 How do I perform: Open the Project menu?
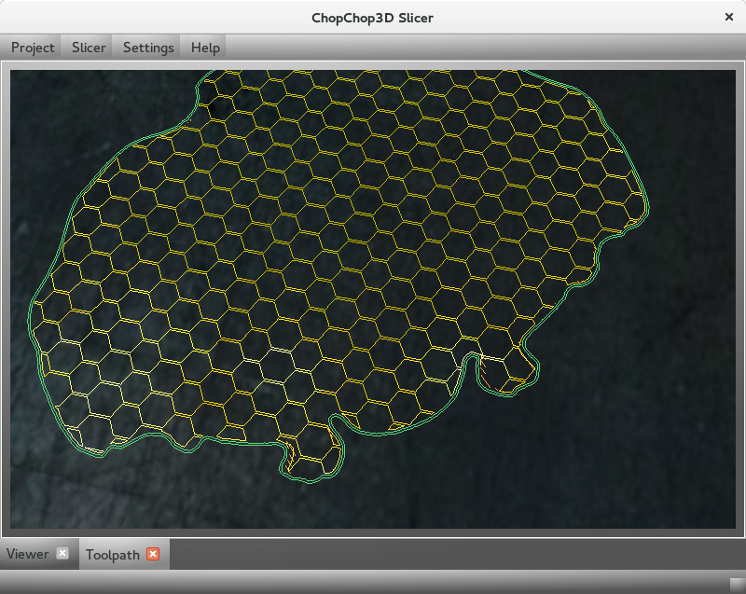[x=33, y=48]
